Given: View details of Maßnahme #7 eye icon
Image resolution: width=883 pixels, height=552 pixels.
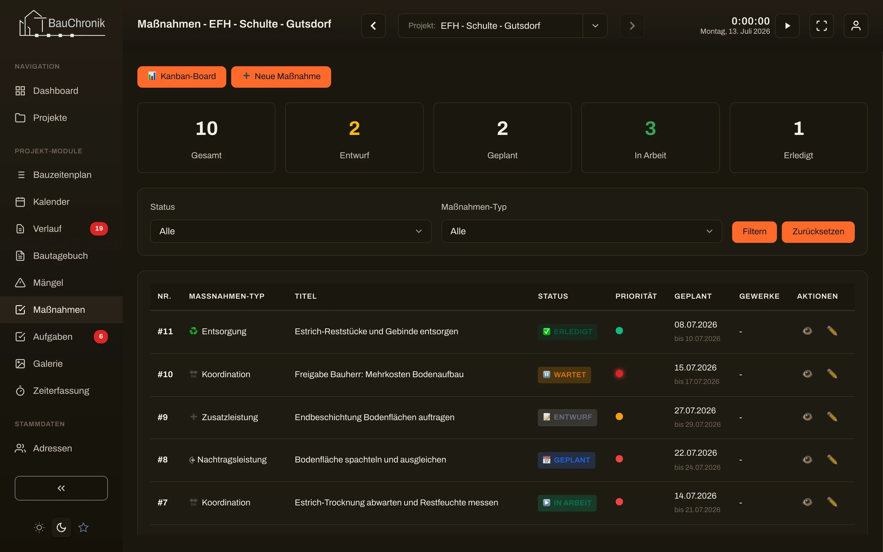Looking at the screenshot, I should 808,502.
